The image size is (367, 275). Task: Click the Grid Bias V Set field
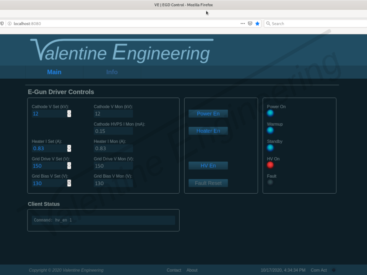(49, 183)
